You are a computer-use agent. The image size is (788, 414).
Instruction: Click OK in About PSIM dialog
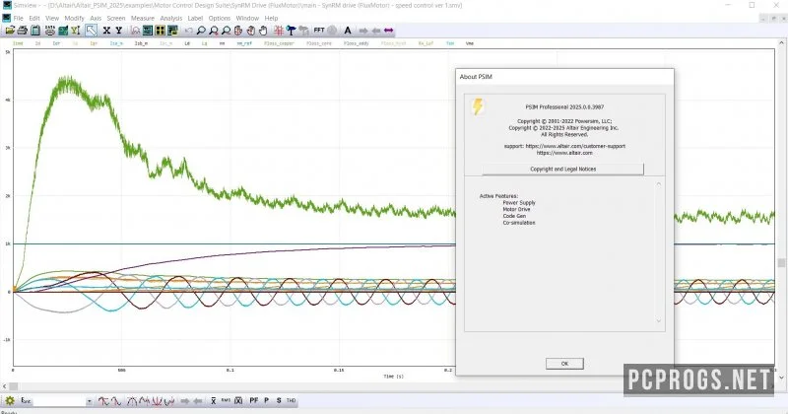(x=564, y=363)
